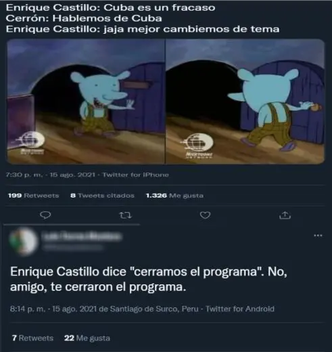View the 8 Tweets citados list
Viewport: 332px width, 352px height.
click(102, 196)
